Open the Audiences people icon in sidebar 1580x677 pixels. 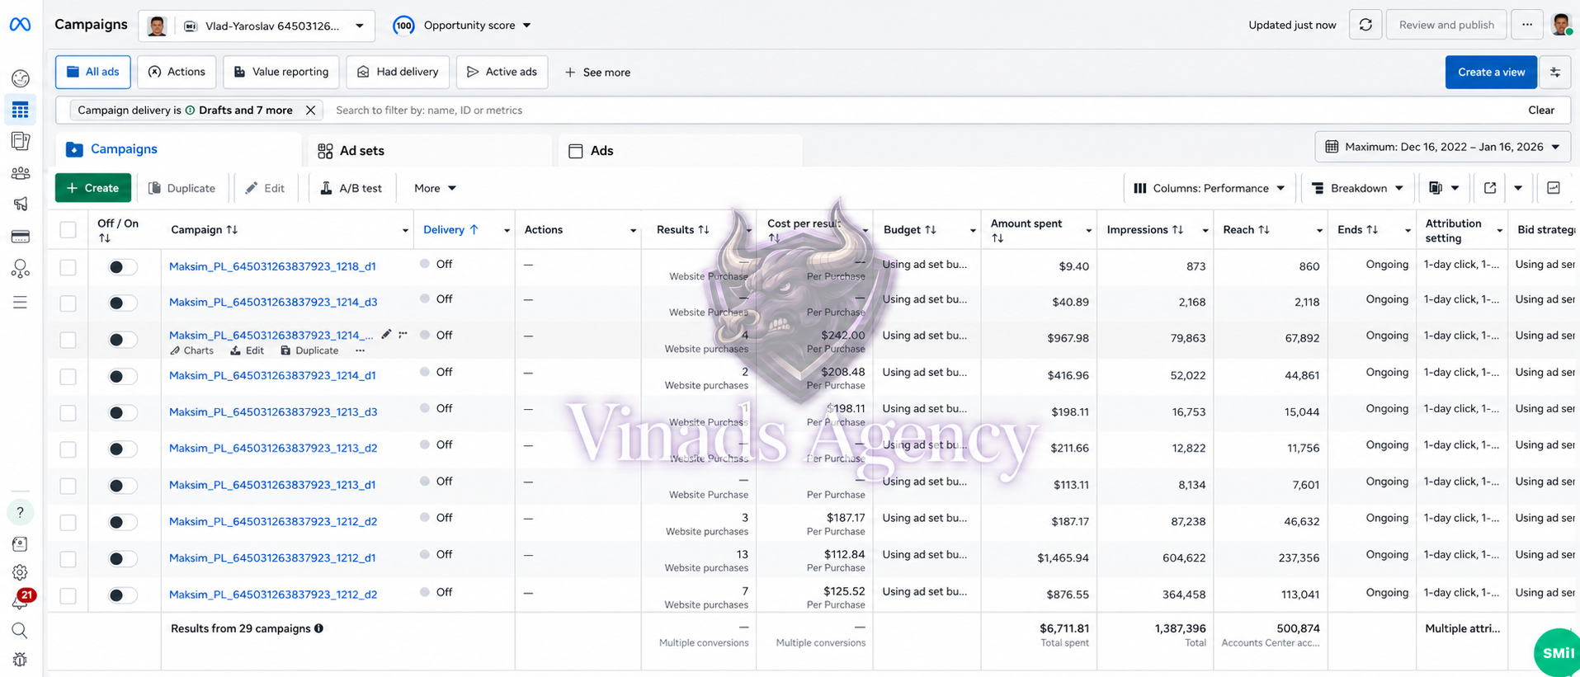click(x=21, y=173)
